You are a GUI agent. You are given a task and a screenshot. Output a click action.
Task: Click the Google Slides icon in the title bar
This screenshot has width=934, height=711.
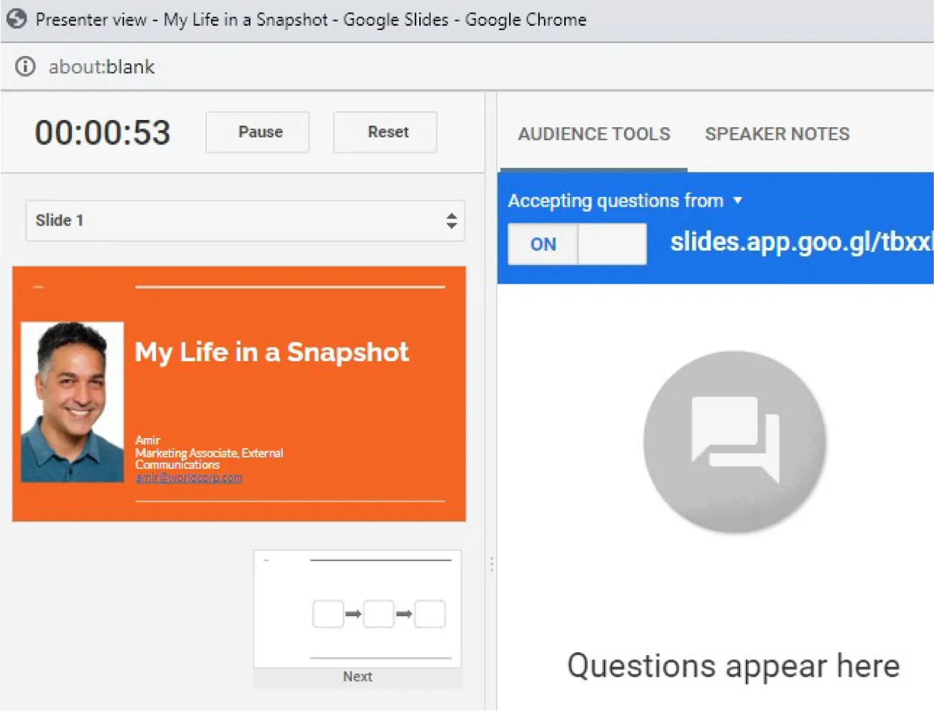pos(16,19)
